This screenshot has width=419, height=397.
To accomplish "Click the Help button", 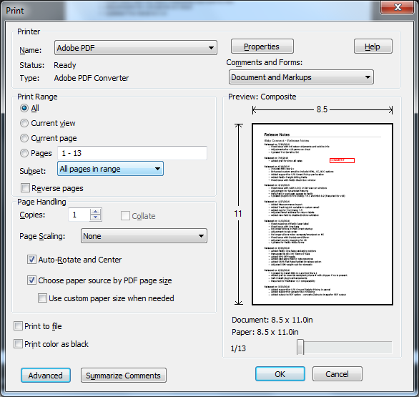I will 373,46.
